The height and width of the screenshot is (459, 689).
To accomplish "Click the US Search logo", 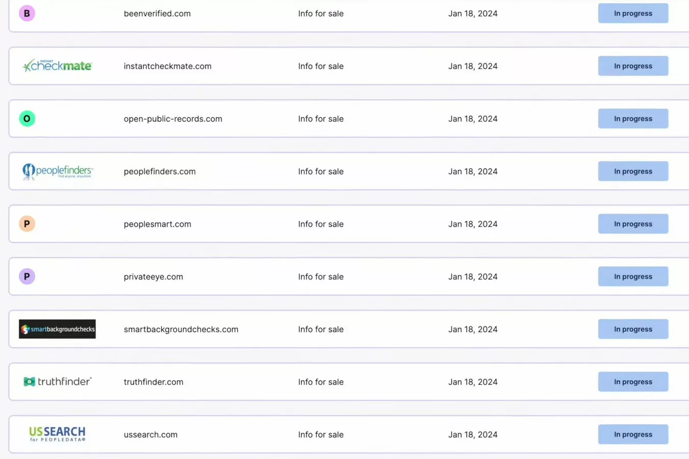I will [x=57, y=434].
